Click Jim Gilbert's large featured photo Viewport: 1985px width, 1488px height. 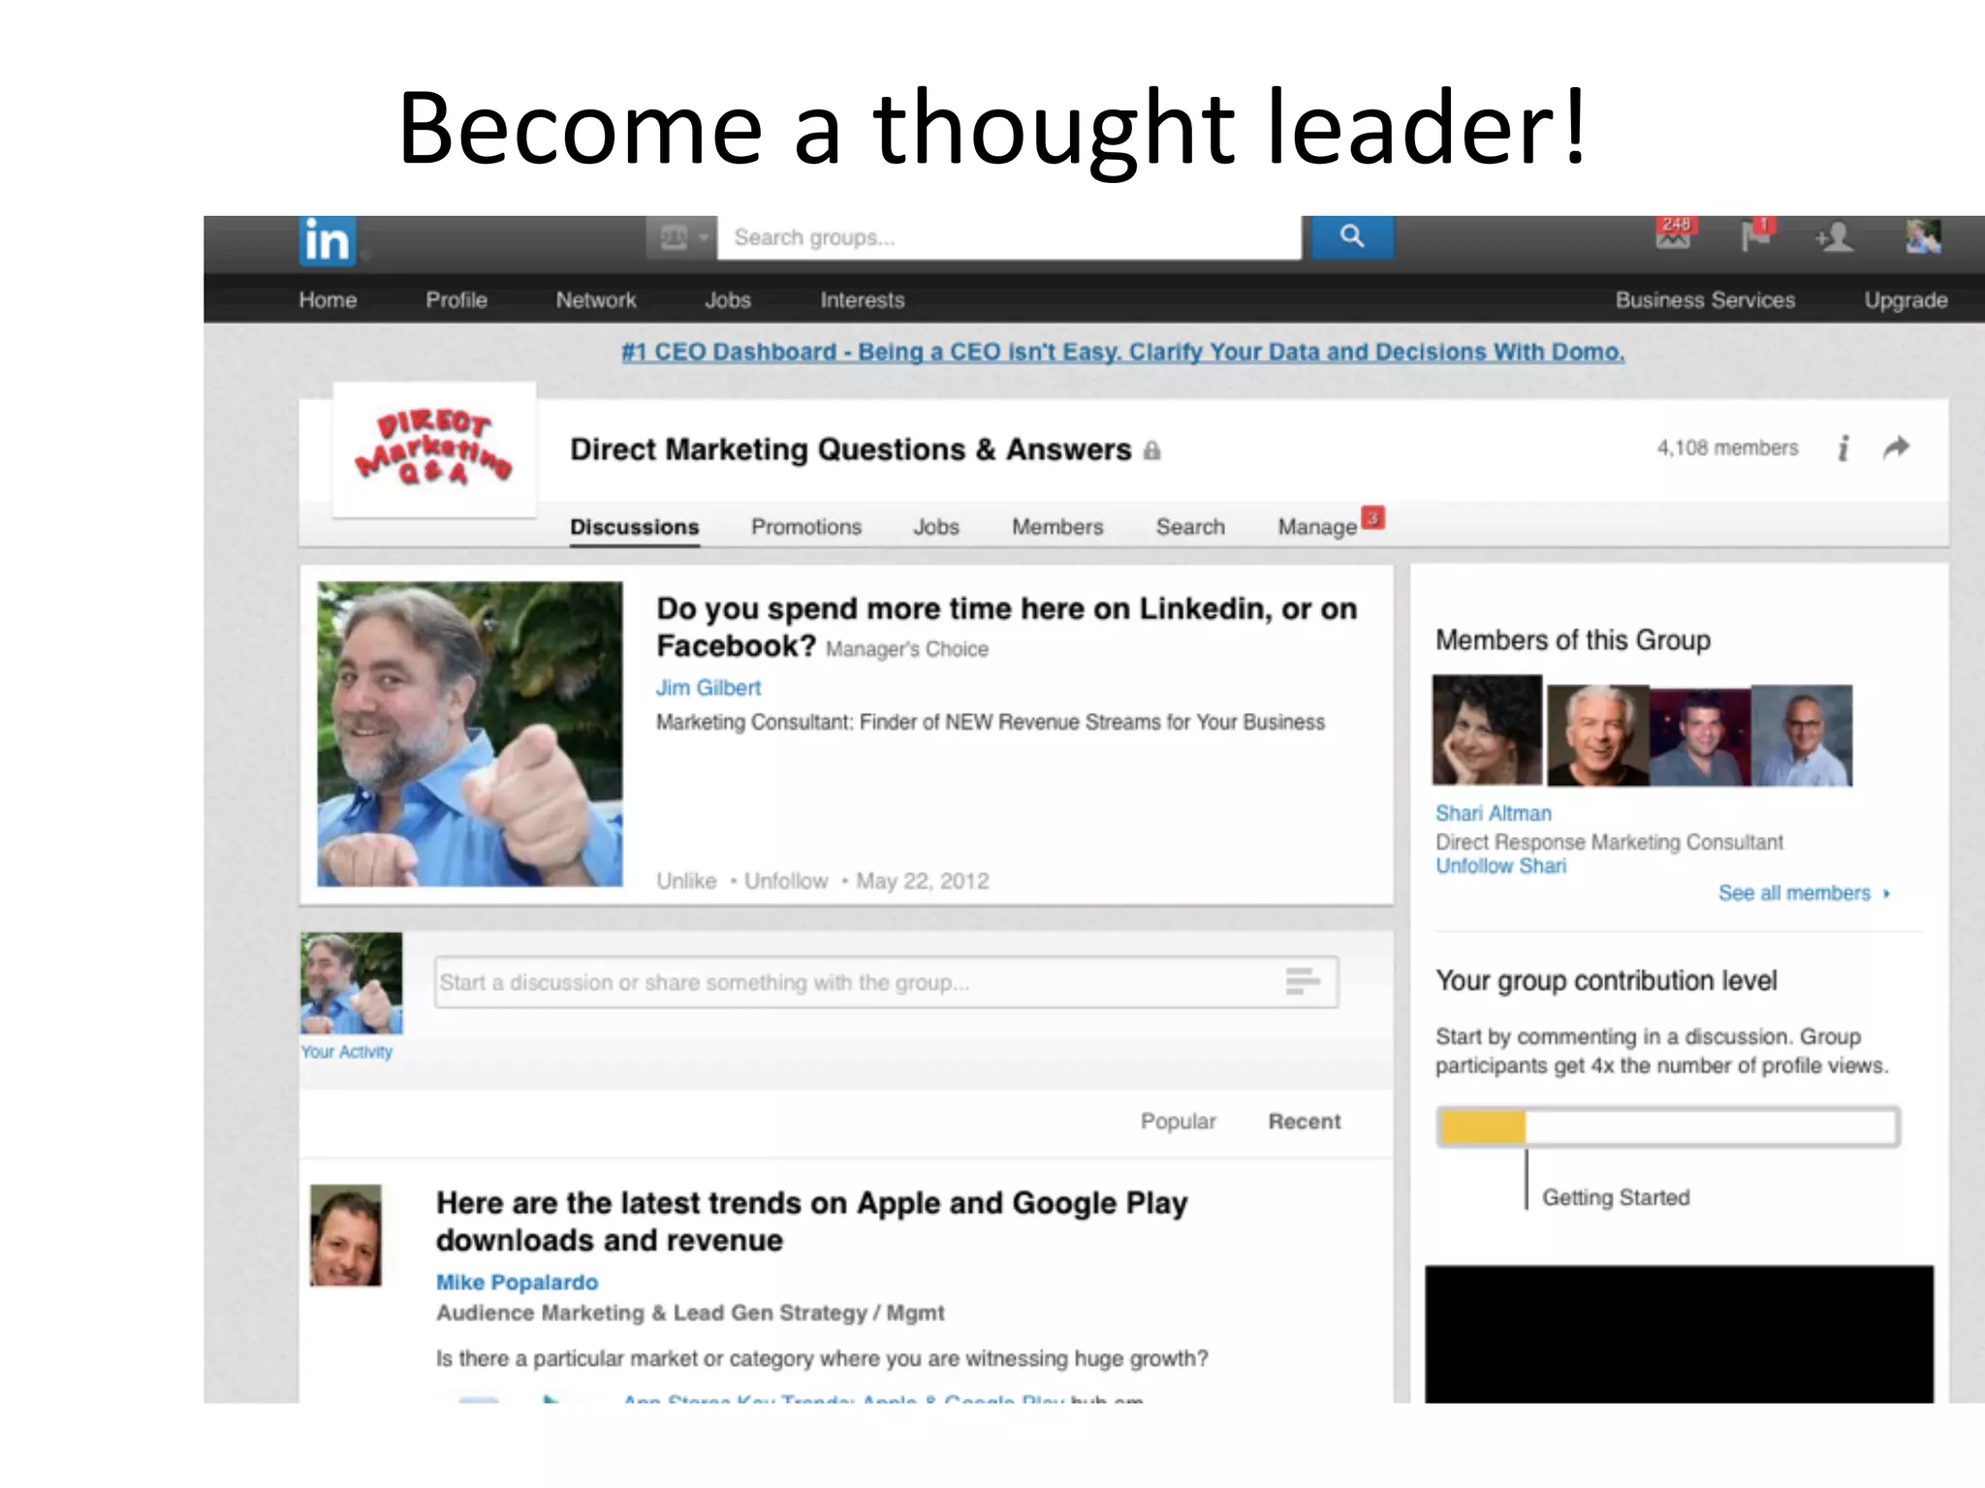(470, 733)
